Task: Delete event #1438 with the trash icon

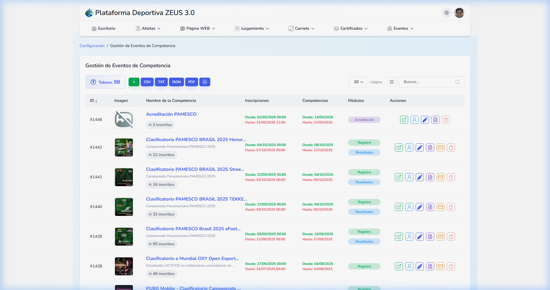Action: tap(451, 266)
